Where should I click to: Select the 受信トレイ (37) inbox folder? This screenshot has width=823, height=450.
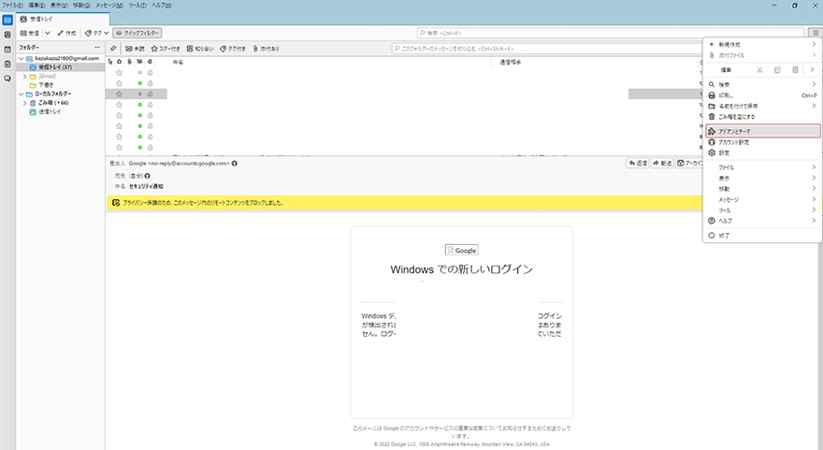coord(55,67)
